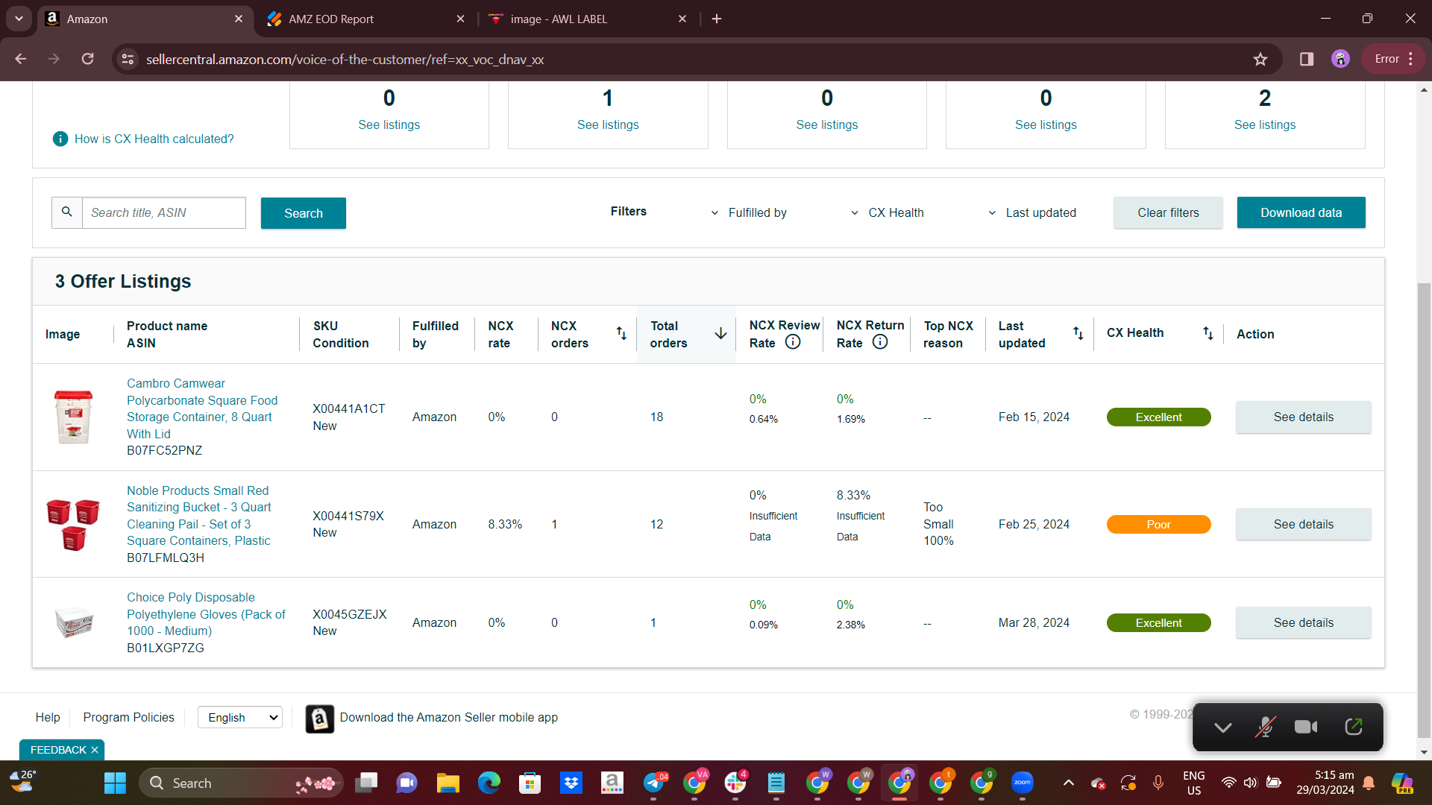This screenshot has width=1432, height=805.
Task: Sort by Last updated column arrows
Action: coord(1078,333)
